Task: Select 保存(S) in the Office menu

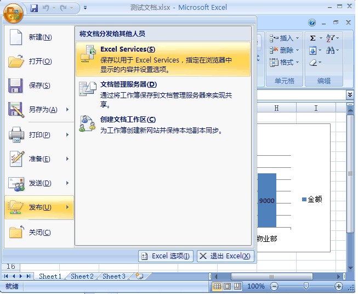Action: click(x=39, y=85)
